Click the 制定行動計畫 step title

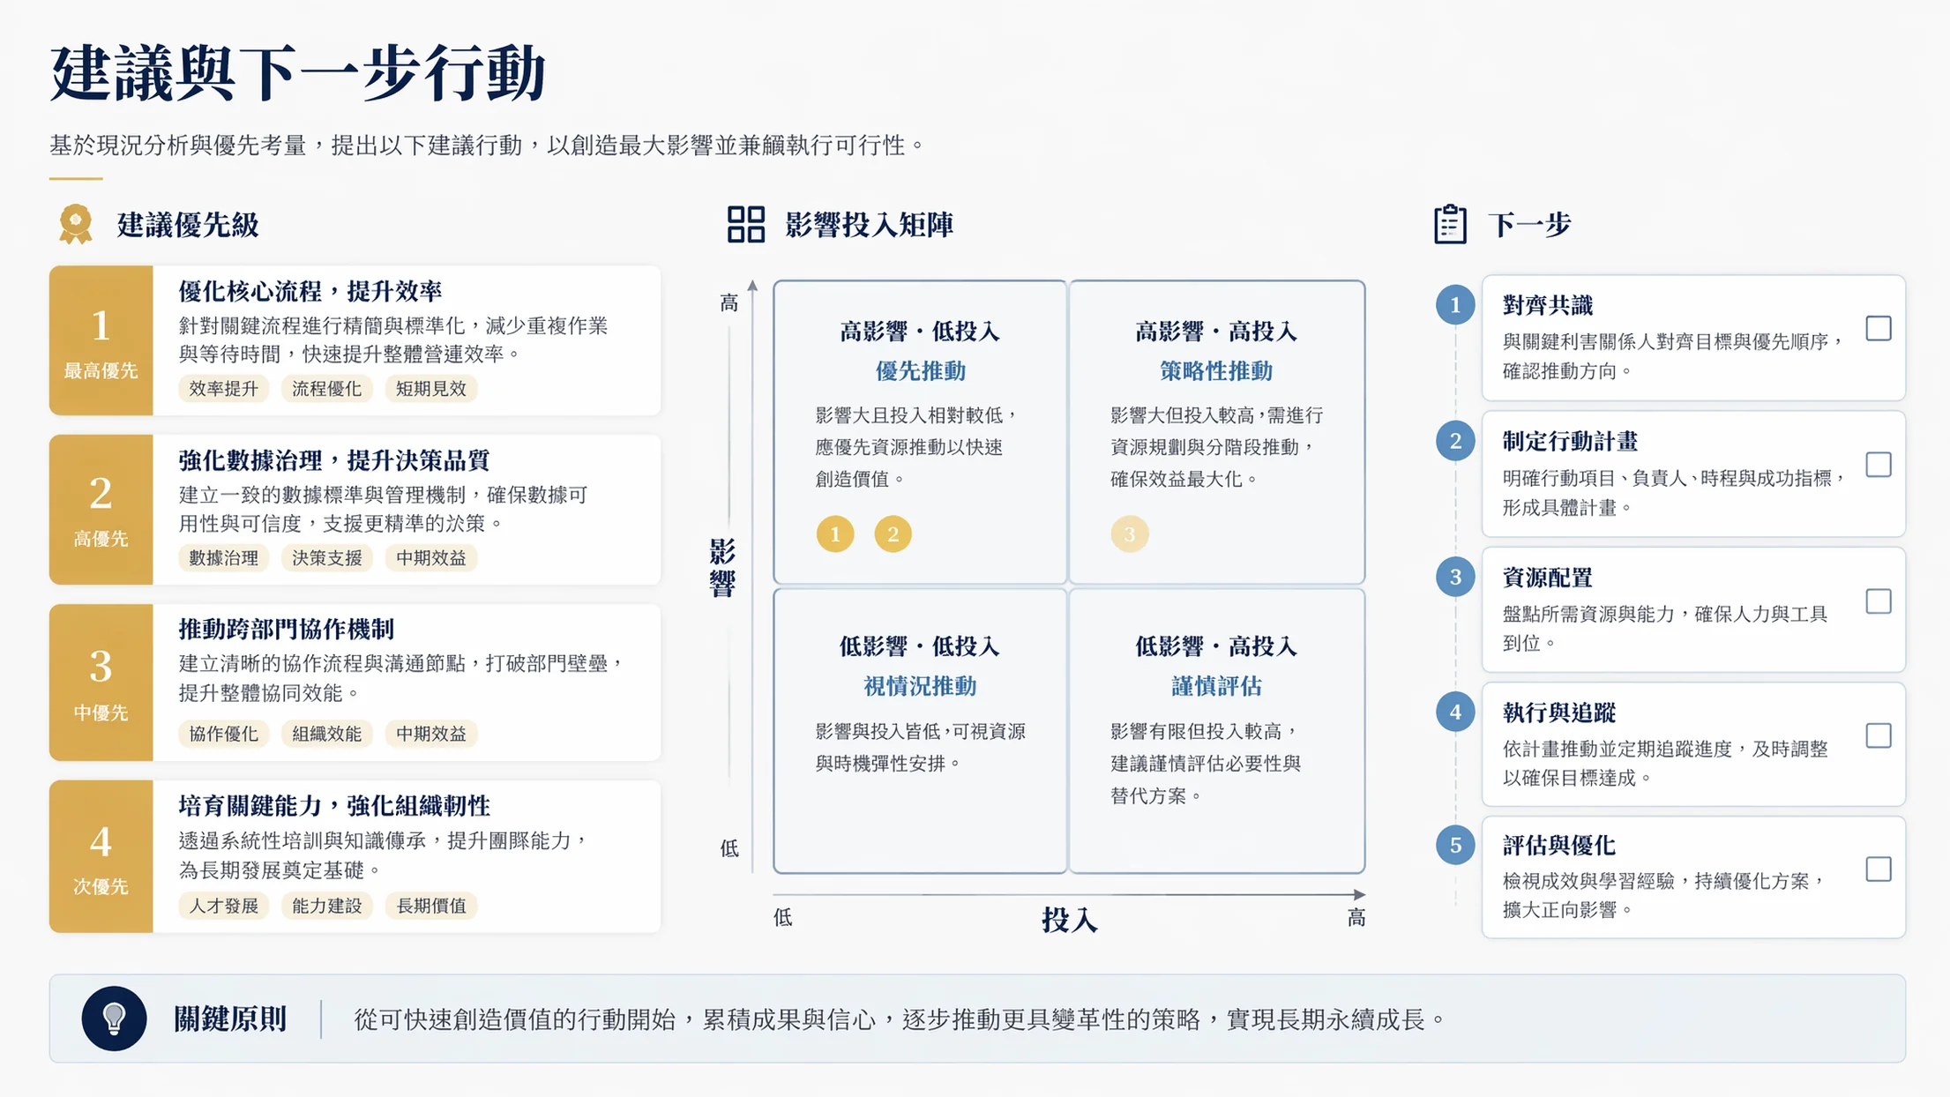click(x=1570, y=441)
